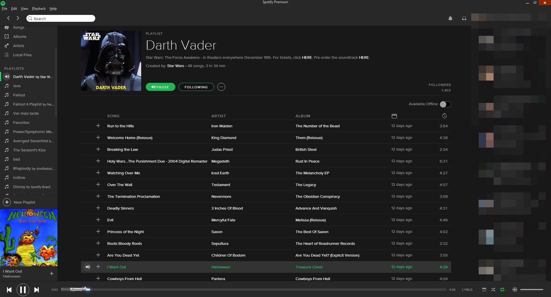The width and height of the screenshot is (551, 297).
Task: Click the Search field
Action: 61,18
